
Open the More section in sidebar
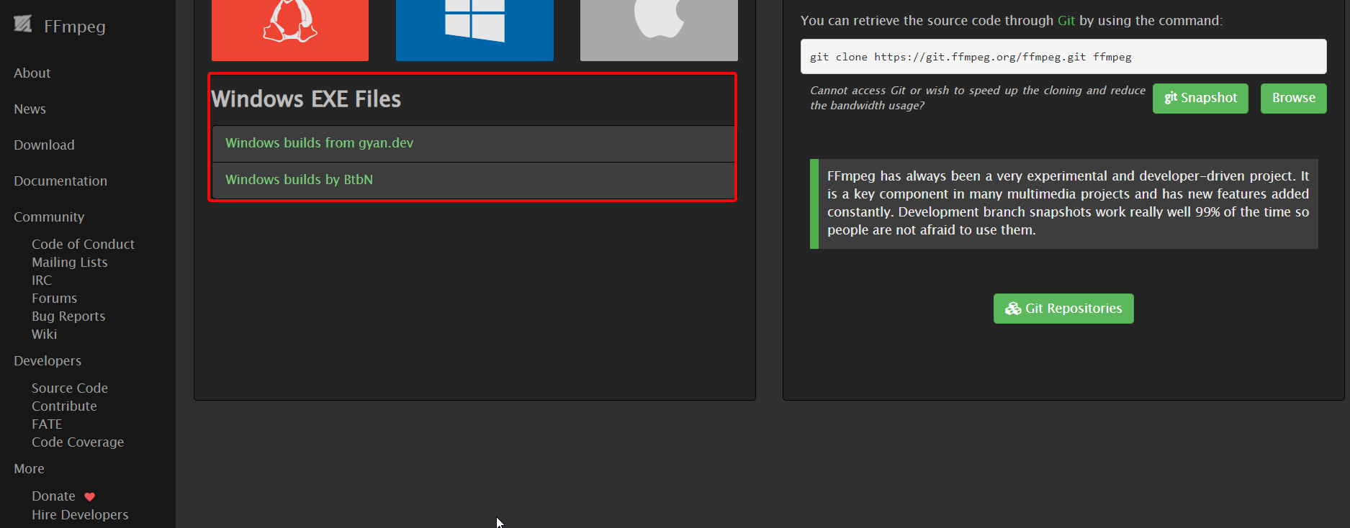[29, 469]
